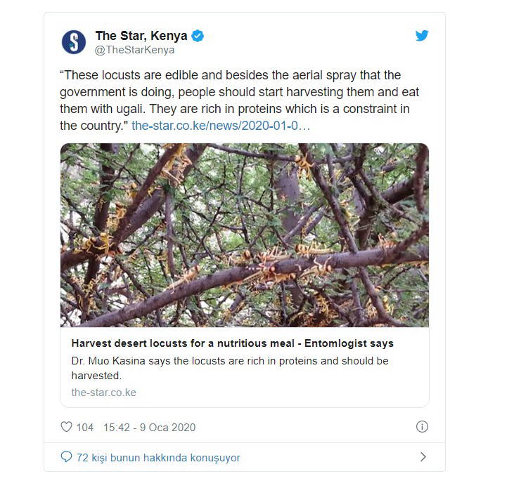Select the link preview card footer
The image size is (514, 481).
[245, 367]
